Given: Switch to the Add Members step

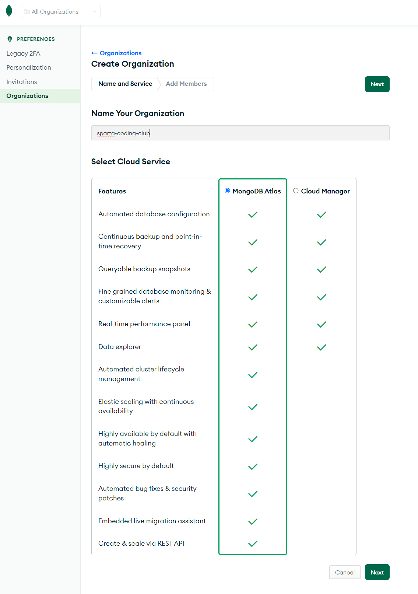Looking at the screenshot, I should 186,84.
